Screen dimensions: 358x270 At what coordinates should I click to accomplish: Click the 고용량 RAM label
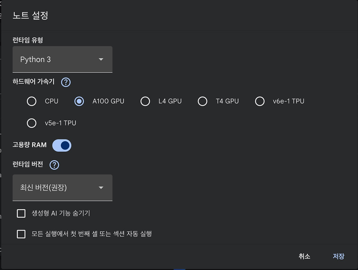coord(29,145)
